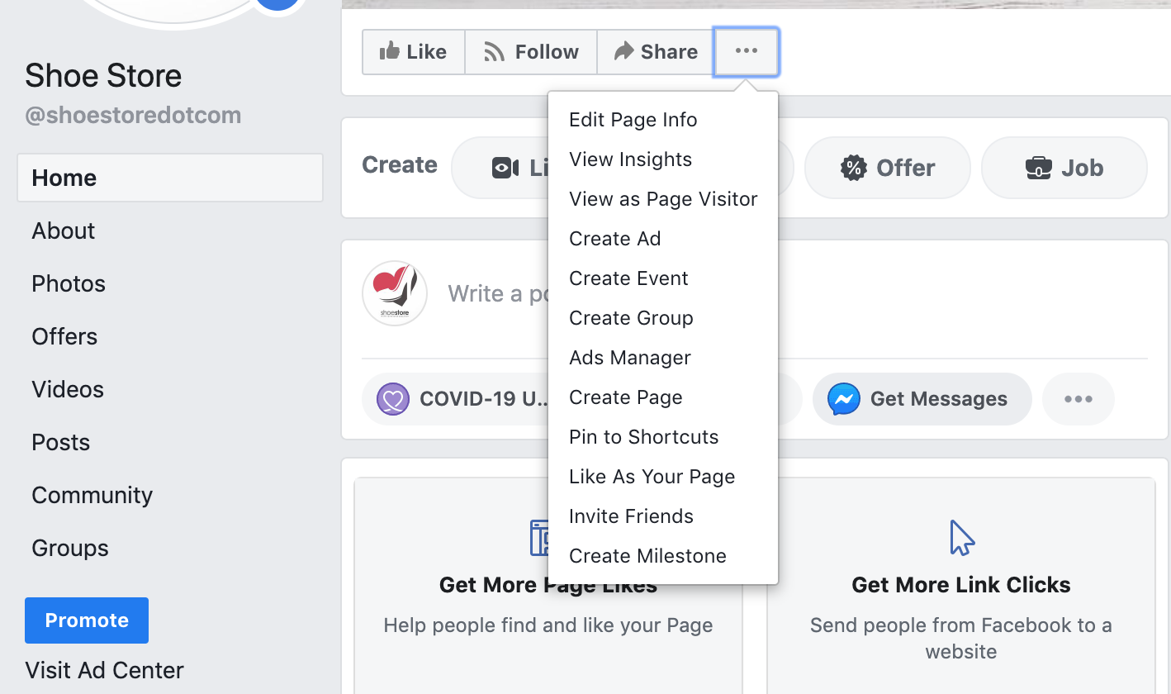
Task: Open the Home sidebar tab
Action: tap(170, 178)
